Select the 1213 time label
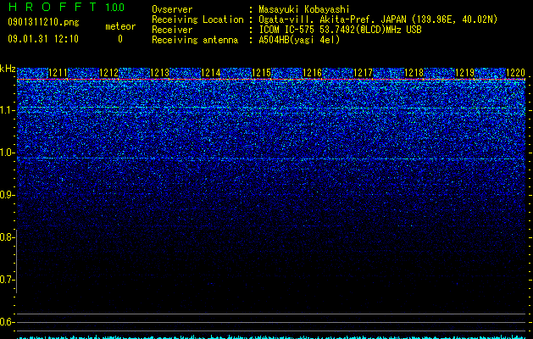Image resolution: width=533 pixels, height=339 pixels. click(160, 73)
